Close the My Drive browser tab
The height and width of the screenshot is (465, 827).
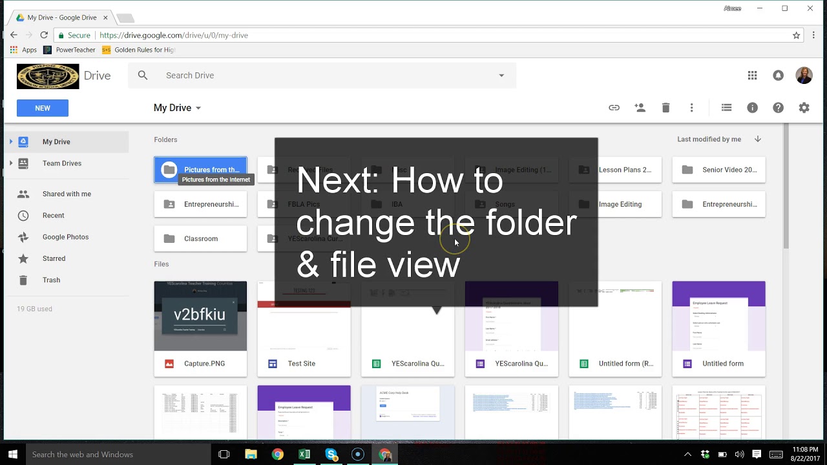tap(105, 17)
